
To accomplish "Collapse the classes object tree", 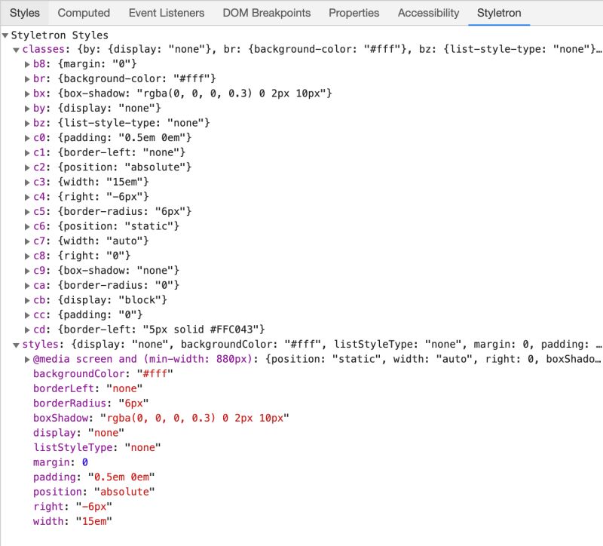I will point(16,50).
